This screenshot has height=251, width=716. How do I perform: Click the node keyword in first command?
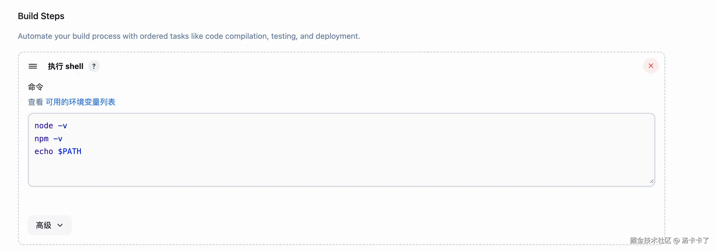pyautogui.click(x=44, y=126)
